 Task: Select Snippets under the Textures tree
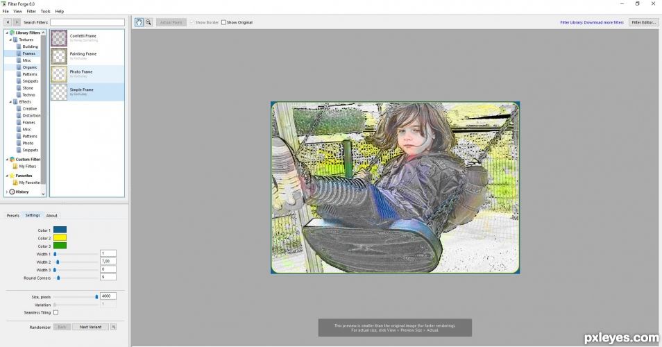[31, 81]
